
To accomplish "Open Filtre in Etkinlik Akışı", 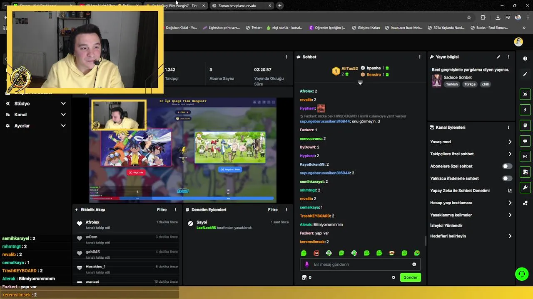I will point(162,210).
